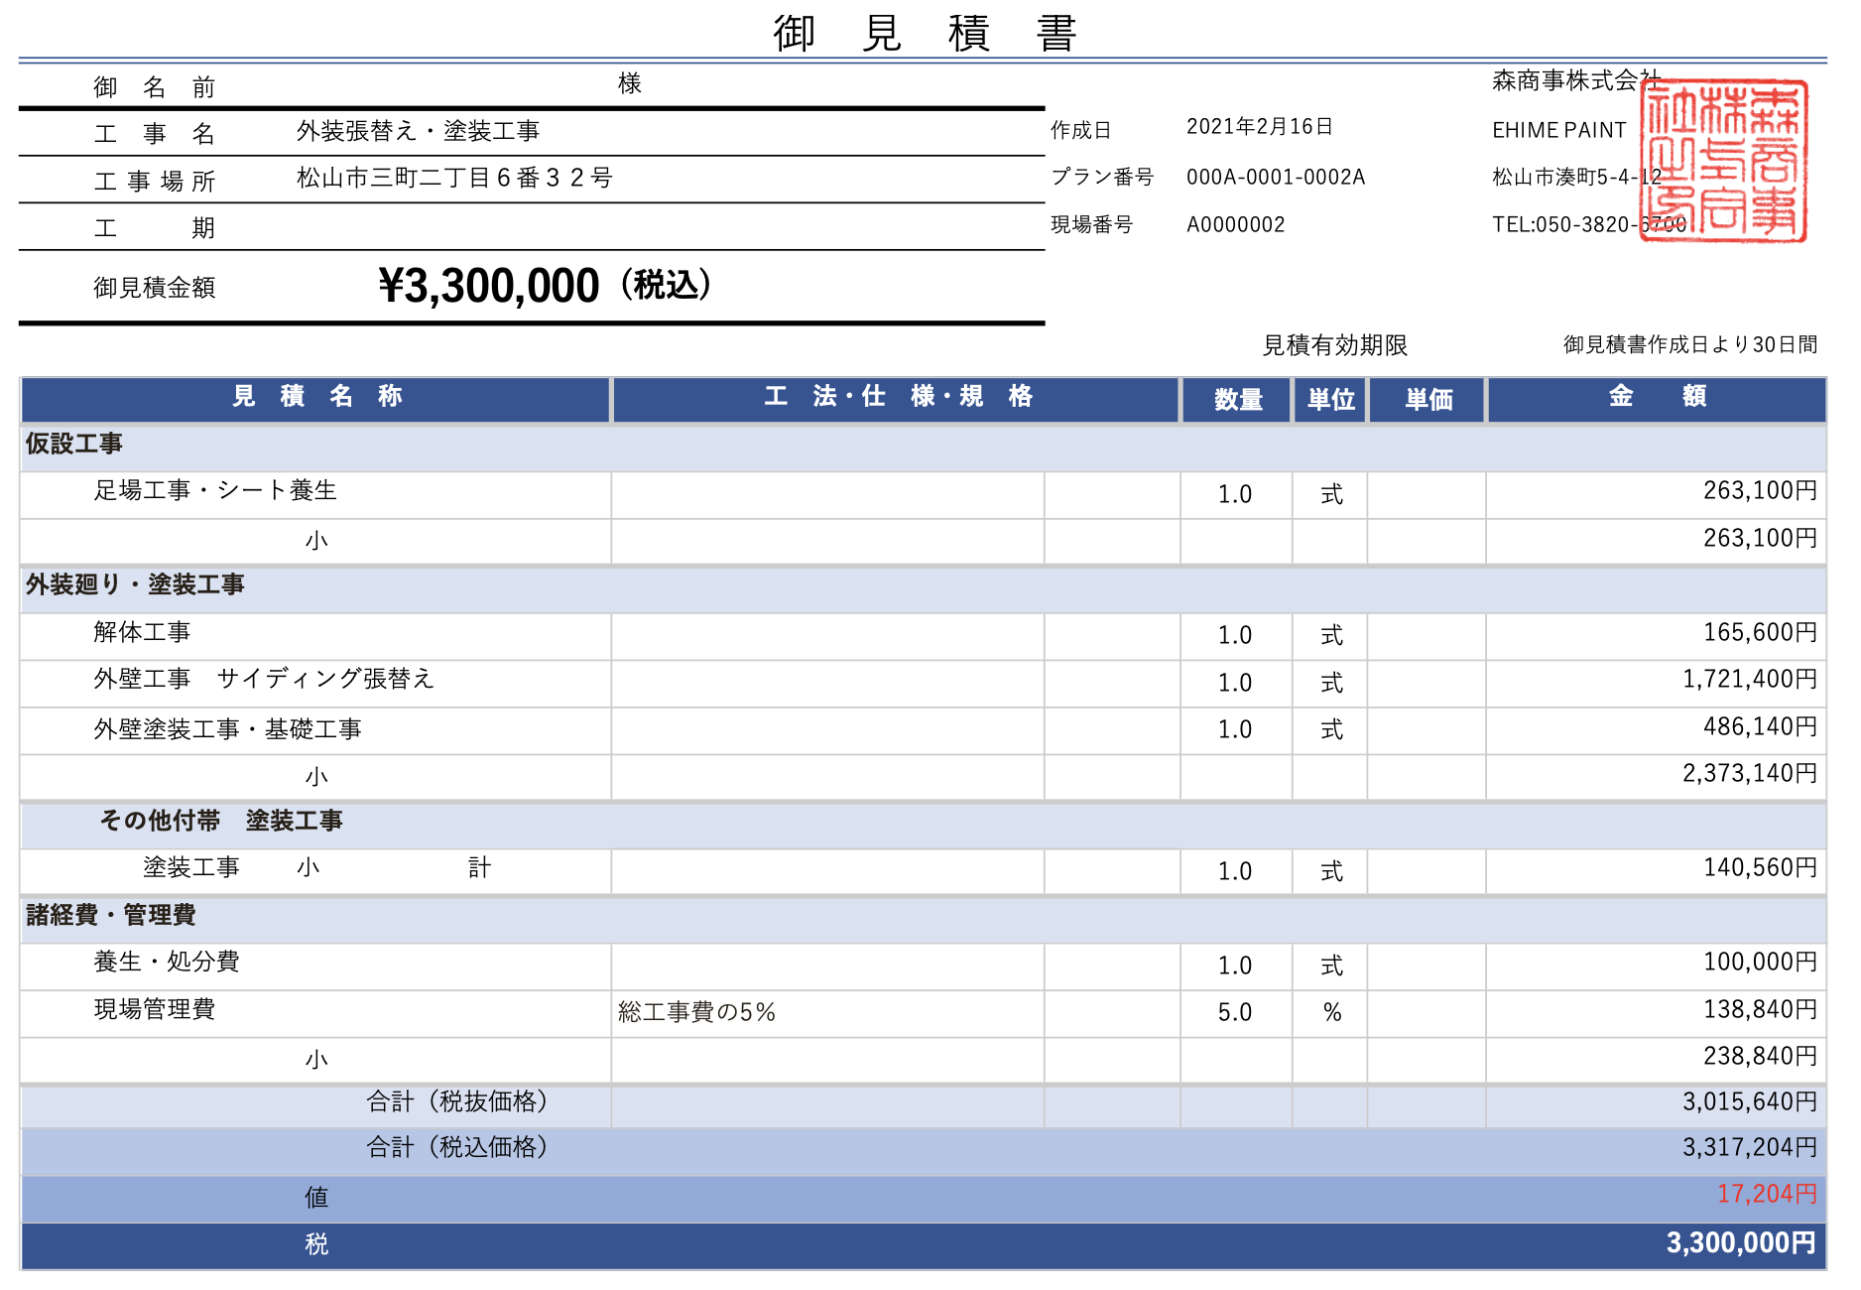Viewport: 1861px width, 1290px height.
Task: Click the % unit cell
Action: (1330, 1013)
